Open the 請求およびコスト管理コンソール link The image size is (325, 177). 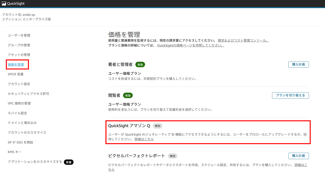(243, 41)
